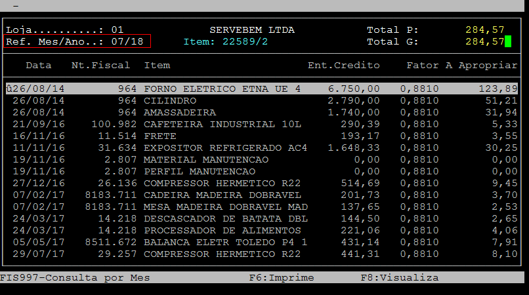The height and width of the screenshot is (295, 529).
Task: Click the Ent.Credito column header
Action: [x=343, y=66]
